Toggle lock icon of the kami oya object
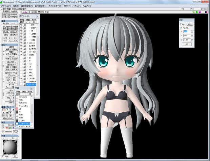 click(x=24, y=43)
